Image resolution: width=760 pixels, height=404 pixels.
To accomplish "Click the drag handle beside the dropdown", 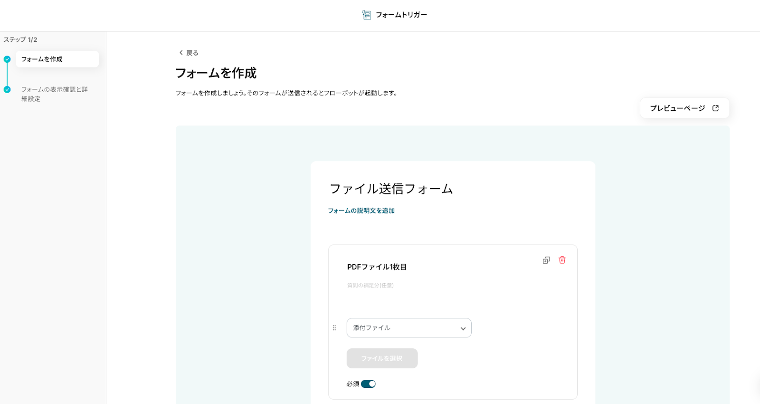I will click(334, 328).
